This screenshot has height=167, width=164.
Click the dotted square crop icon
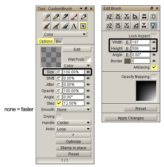tap(153, 17)
